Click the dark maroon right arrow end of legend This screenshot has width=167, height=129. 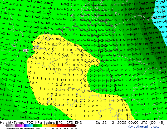(76, 126)
